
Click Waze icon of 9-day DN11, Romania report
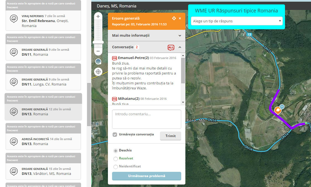click(14, 52)
